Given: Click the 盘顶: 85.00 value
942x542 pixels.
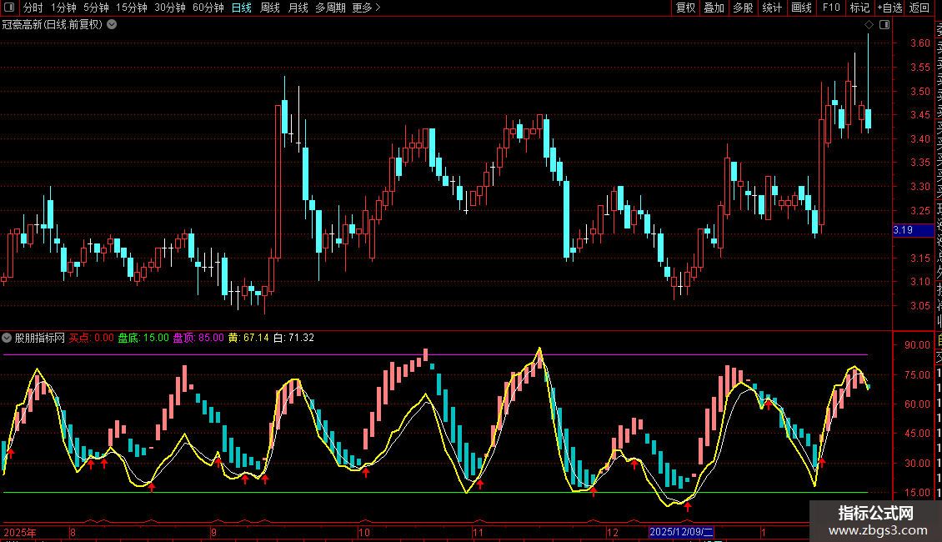Looking at the screenshot, I should pyautogui.click(x=198, y=338).
